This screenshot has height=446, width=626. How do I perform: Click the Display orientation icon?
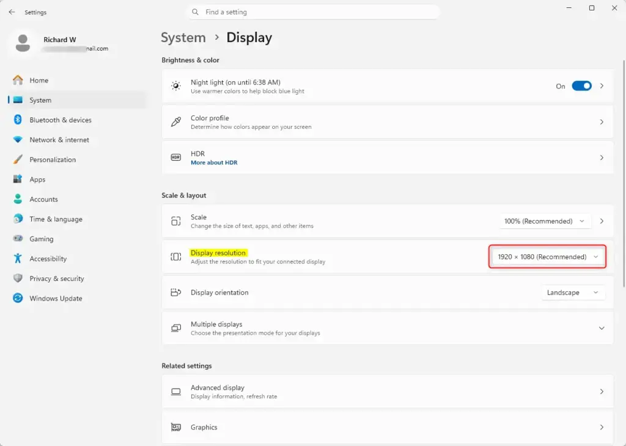click(175, 293)
